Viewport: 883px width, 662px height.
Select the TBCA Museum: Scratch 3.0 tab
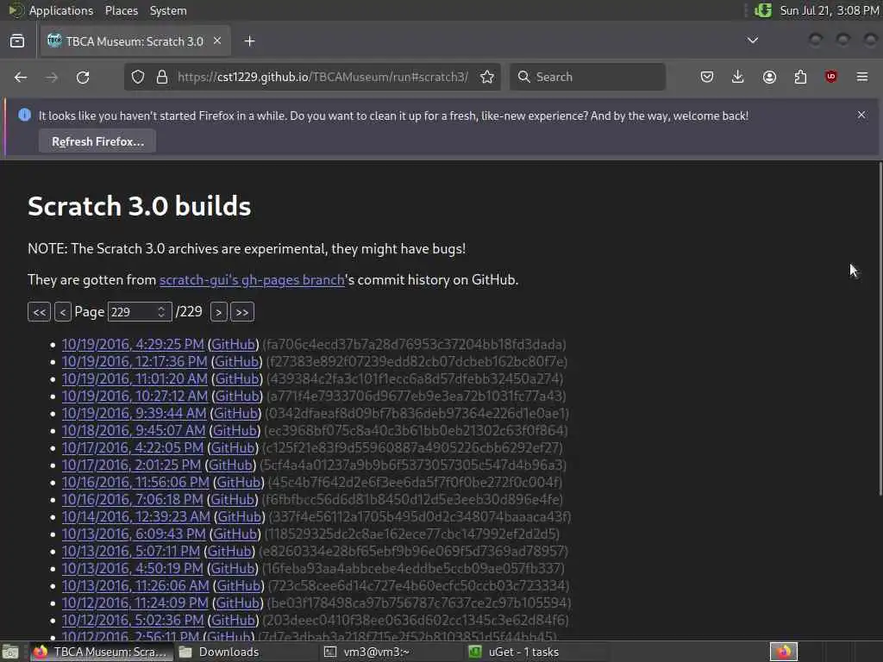[135, 41]
